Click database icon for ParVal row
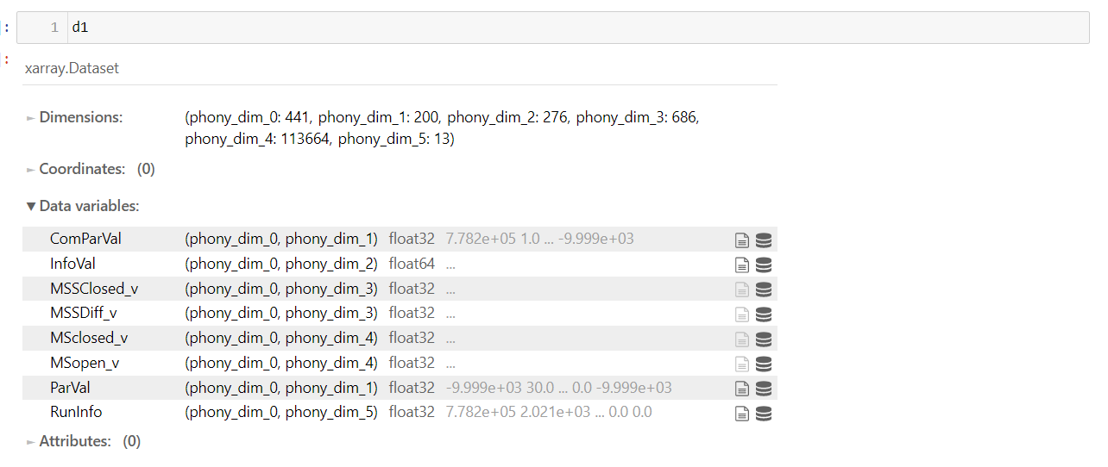Screen dimensions: 1108x467 tap(764, 389)
